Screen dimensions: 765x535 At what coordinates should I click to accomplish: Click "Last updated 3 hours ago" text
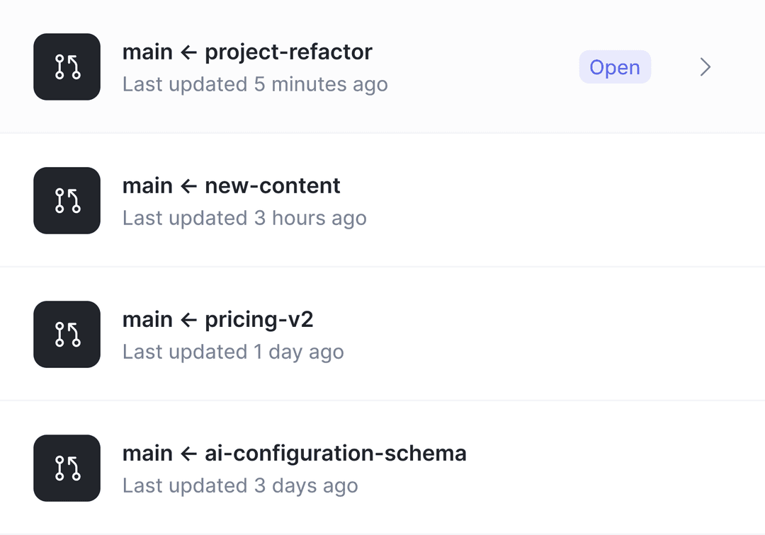coord(244,218)
